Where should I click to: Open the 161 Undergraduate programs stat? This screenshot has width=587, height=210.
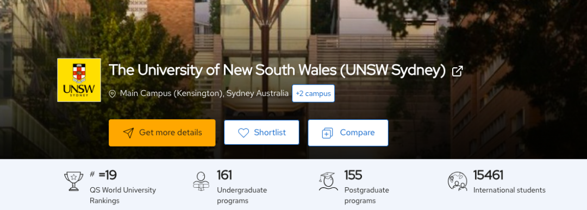click(x=242, y=187)
